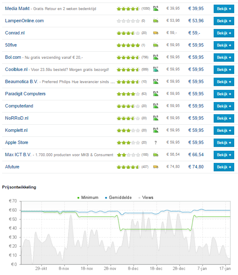Click the orange truck icon for Afuture

[156, 167]
